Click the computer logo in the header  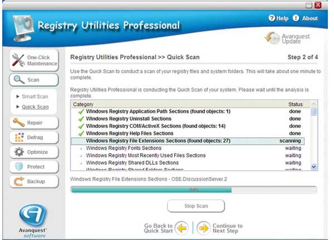23,28
